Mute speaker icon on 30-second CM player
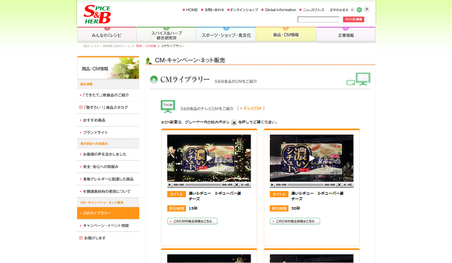The image size is (452, 263). pyautogui.click(x=344, y=185)
